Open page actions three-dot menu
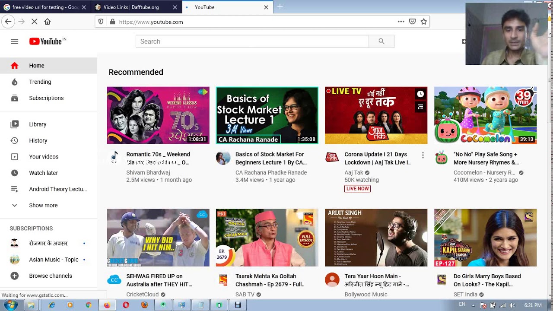The image size is (553, 311). [x=401, y=22]
